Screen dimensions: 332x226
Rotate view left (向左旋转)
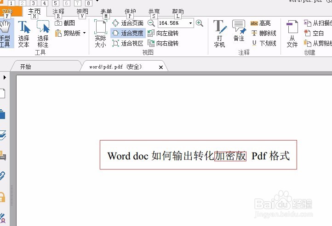click(163, 33)
